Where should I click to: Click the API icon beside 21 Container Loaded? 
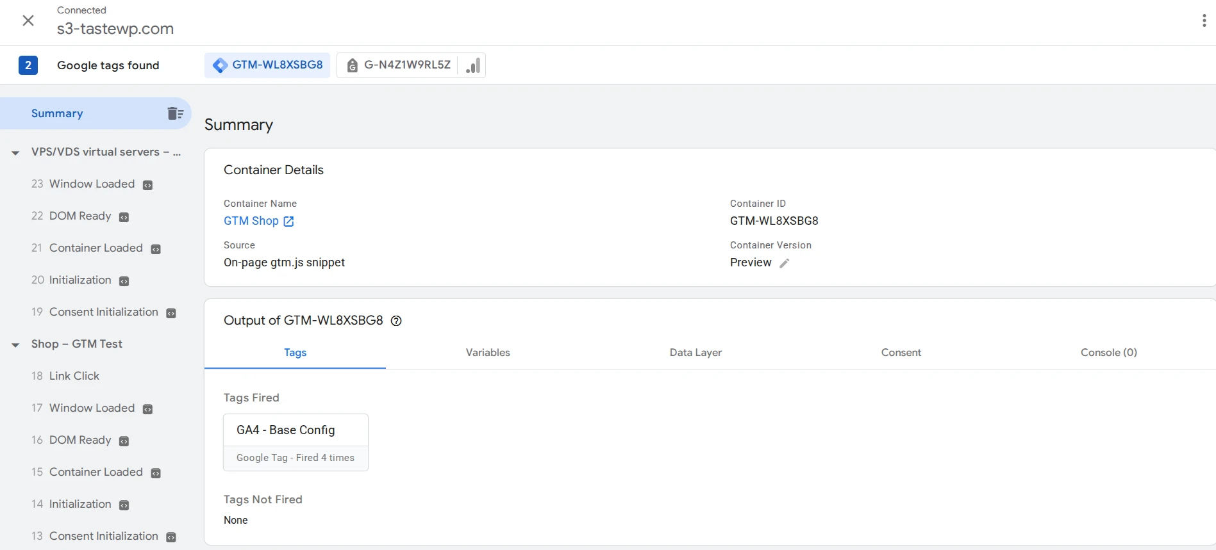(156, 249)
